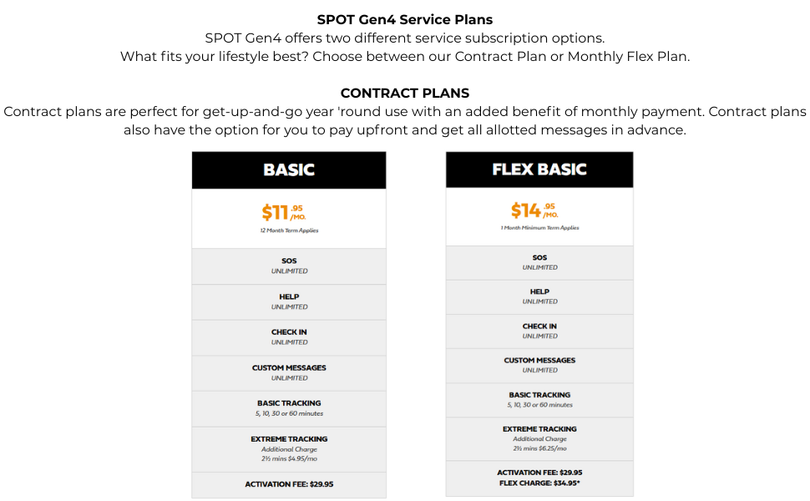The width and height of the screenshot is (810, 501).
Task: Click CUSTOM MESSAGES under the BASIC plan
Action: [289, 372]
